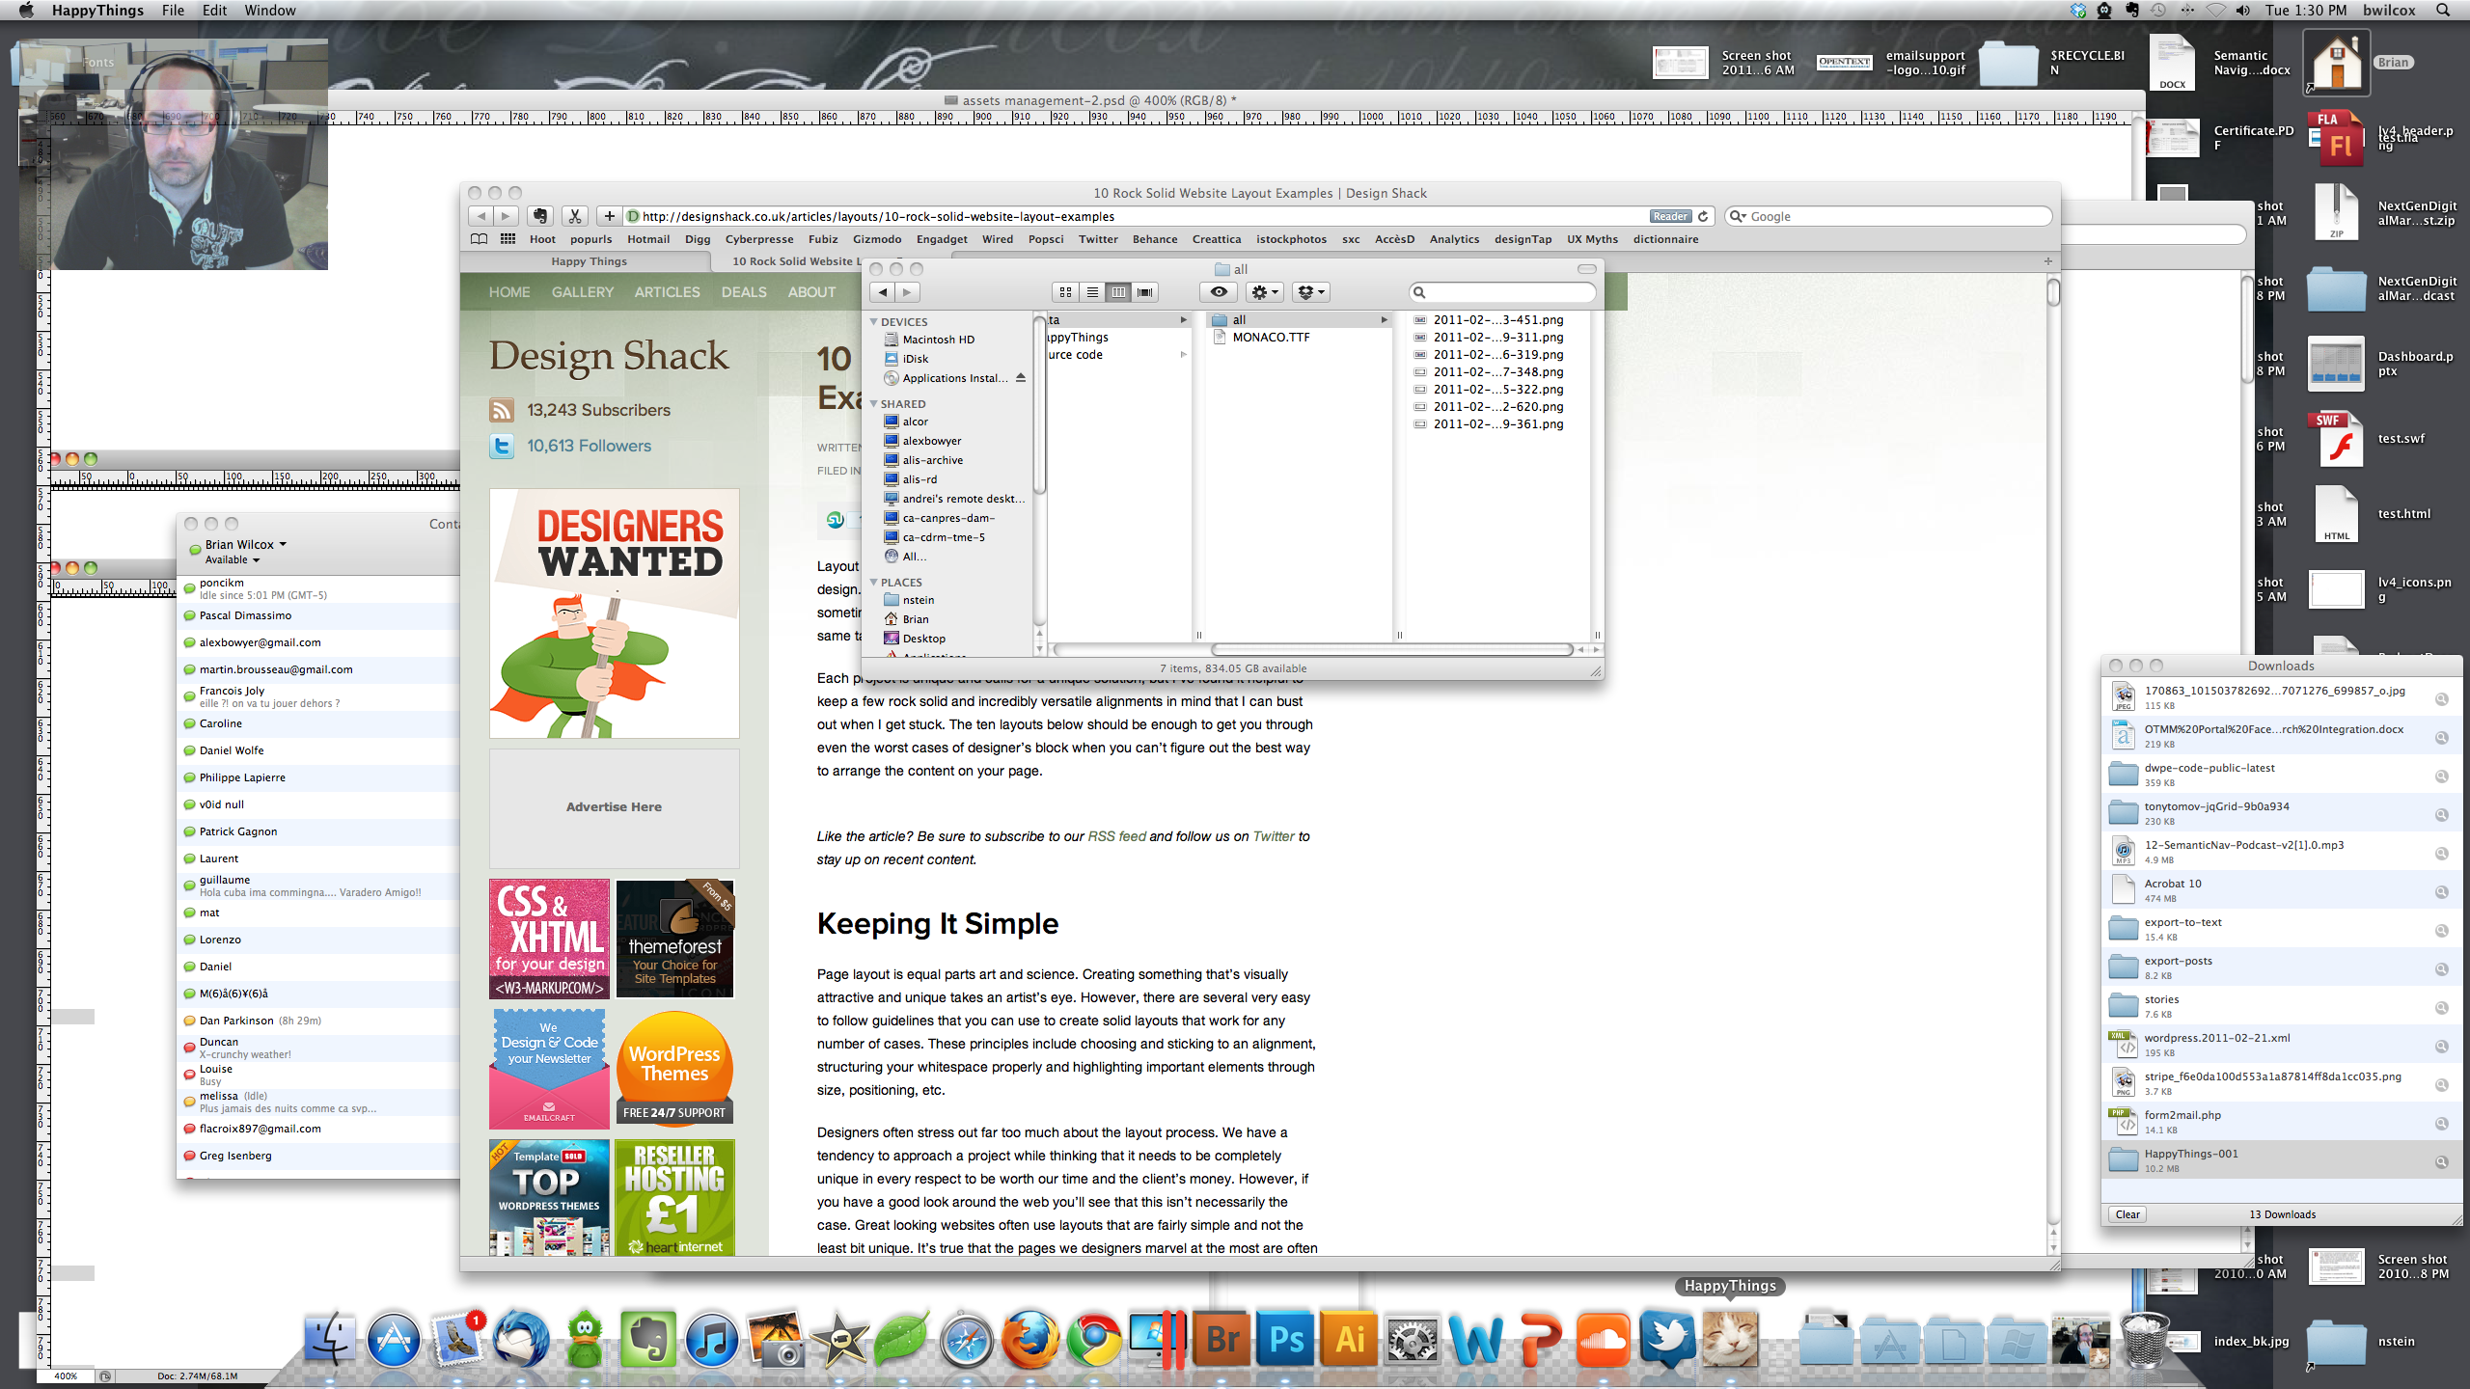This screenshot has height=1389, width=2470.
Task: Click the scissors icon in Safari toolbar
Action: tap(575, 216)
